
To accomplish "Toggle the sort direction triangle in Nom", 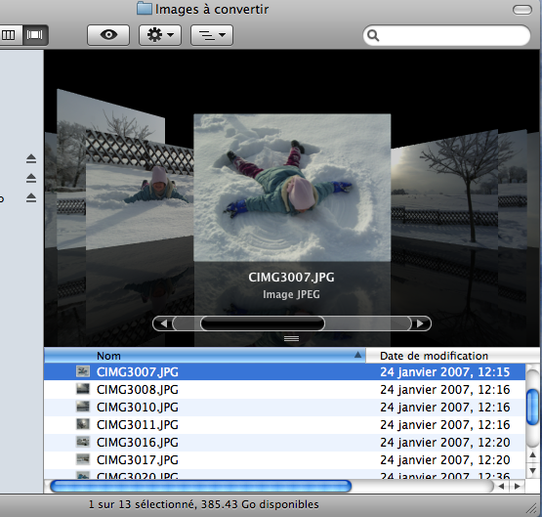I will 358,355.
